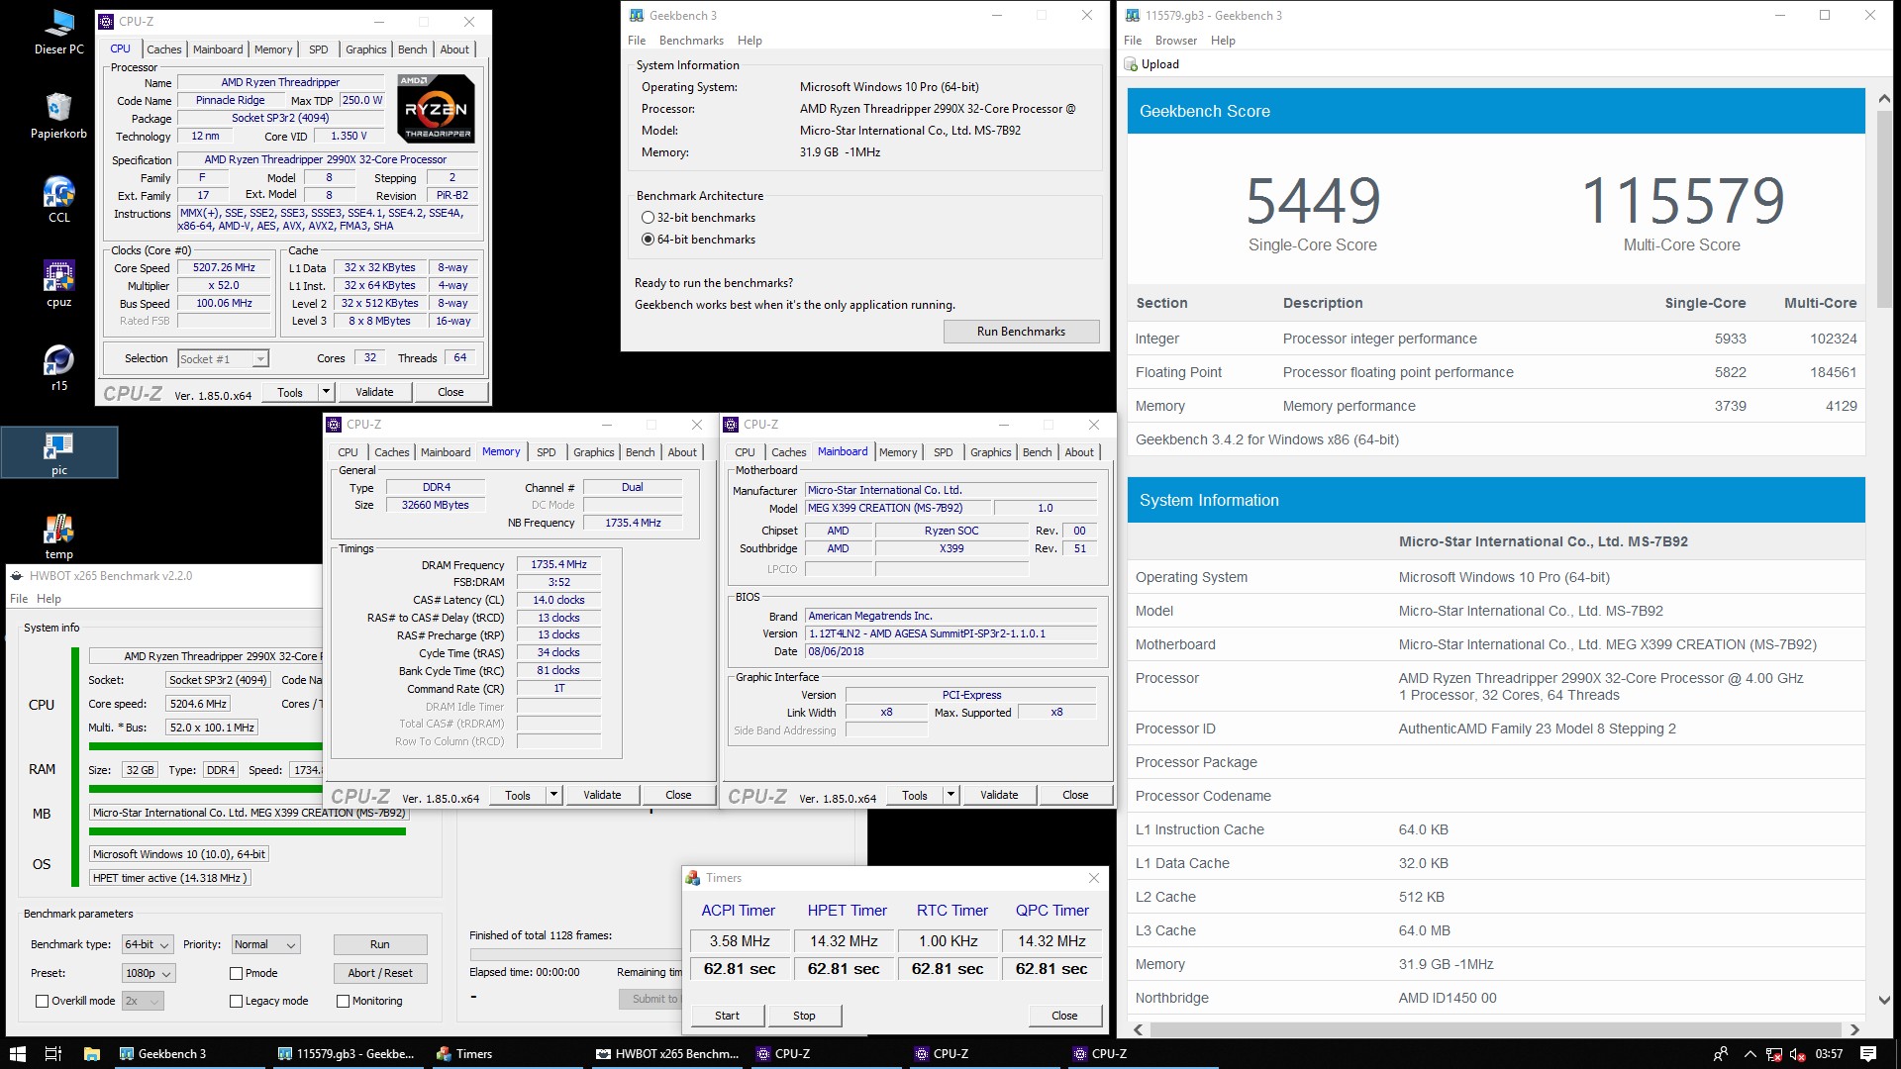Open temp desktop shortcut
The width and height of the screenshot is (1901, 1069).
58,536
